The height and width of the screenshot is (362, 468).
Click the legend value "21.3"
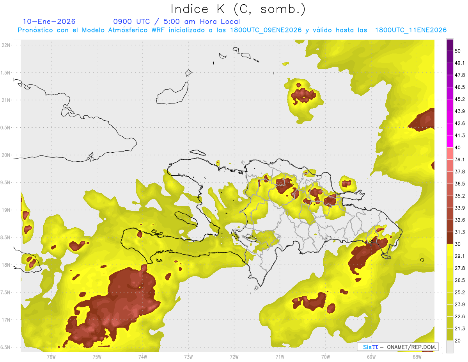coord(459,329)
